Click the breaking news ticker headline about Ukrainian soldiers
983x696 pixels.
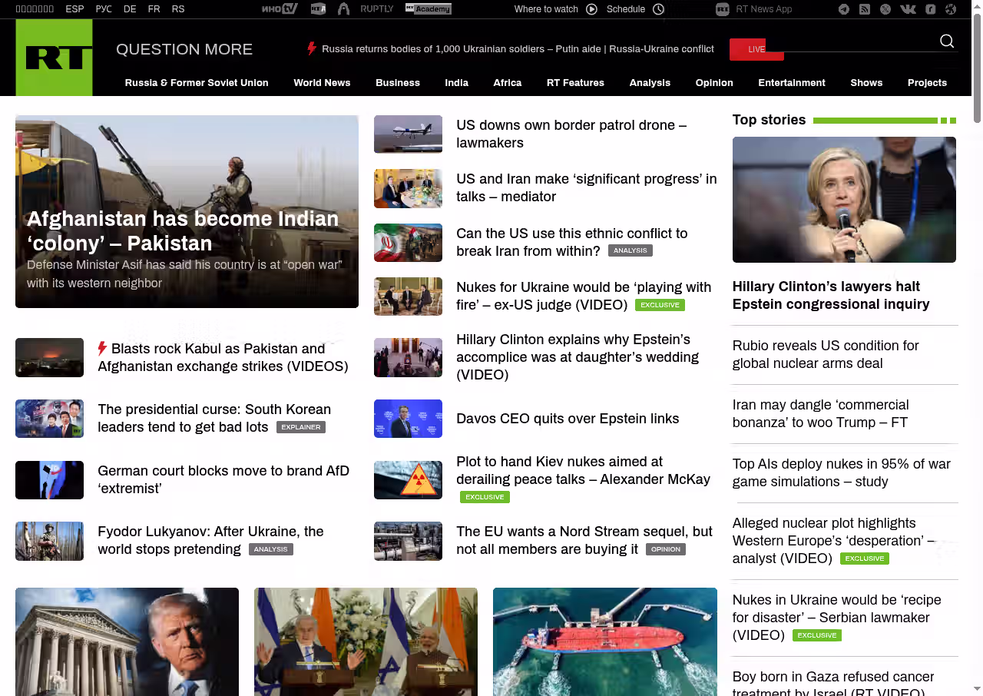517,49
